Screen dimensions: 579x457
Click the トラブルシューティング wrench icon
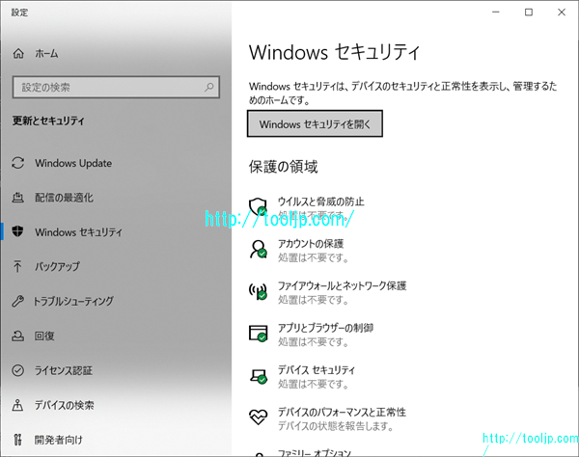[x=17, y=301]
